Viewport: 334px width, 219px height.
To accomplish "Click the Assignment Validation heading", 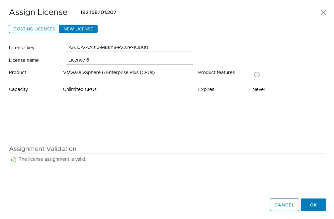I will coord(42,149).
